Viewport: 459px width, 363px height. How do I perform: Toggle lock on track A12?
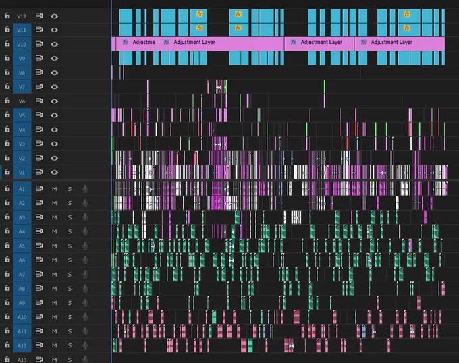(x=7, y=345)
